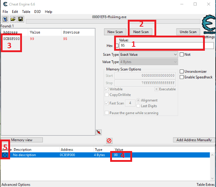This screenshot has width=216, height=187.
Task: Open the Value Type dropdown
Action: pyautogui.click(x=149, y=62)
